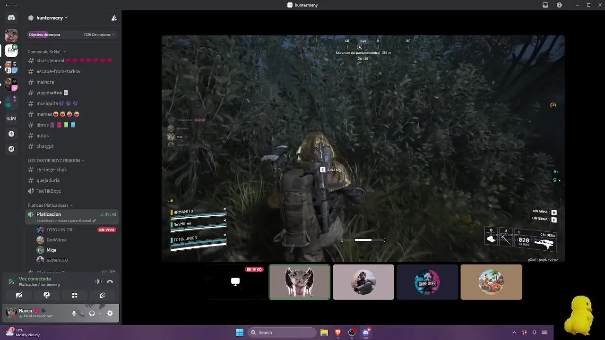Collapse Platicas Platicadosas category
The width and height of the screenshot is (605, 340).
[x=50, y=205]
